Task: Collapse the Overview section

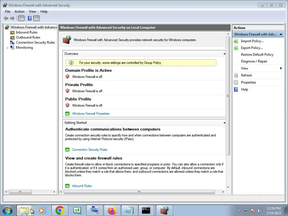Action: click(x=224, y=54)
